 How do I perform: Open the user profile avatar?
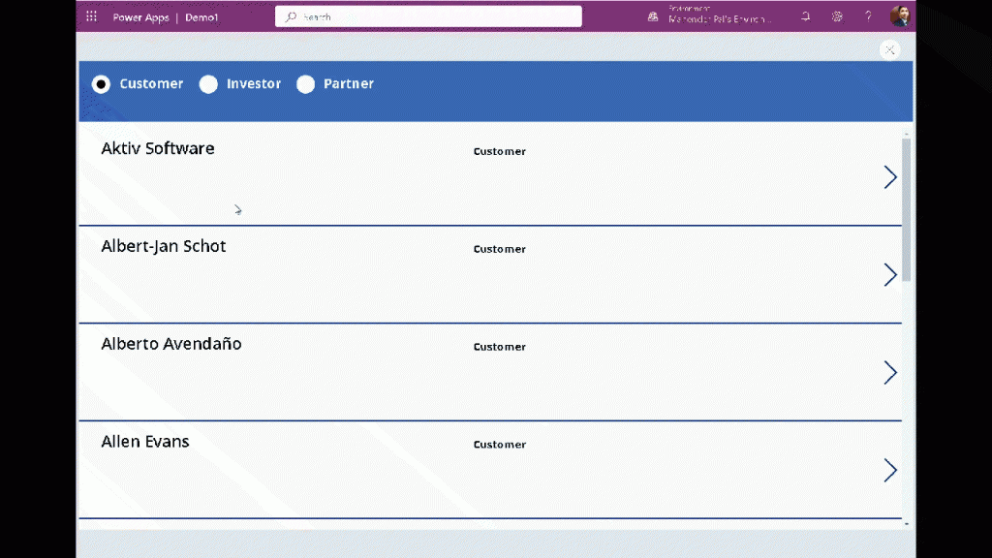pos(900,15)
